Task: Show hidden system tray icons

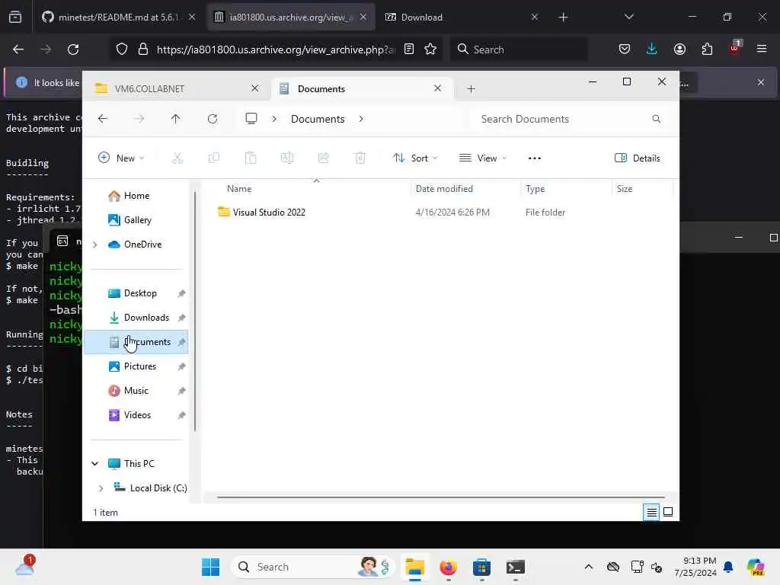Action: (x=589, y=567)
